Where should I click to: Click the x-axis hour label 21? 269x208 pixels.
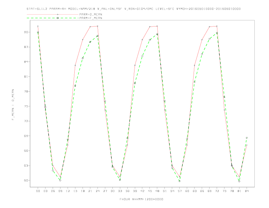click(90, 191)
